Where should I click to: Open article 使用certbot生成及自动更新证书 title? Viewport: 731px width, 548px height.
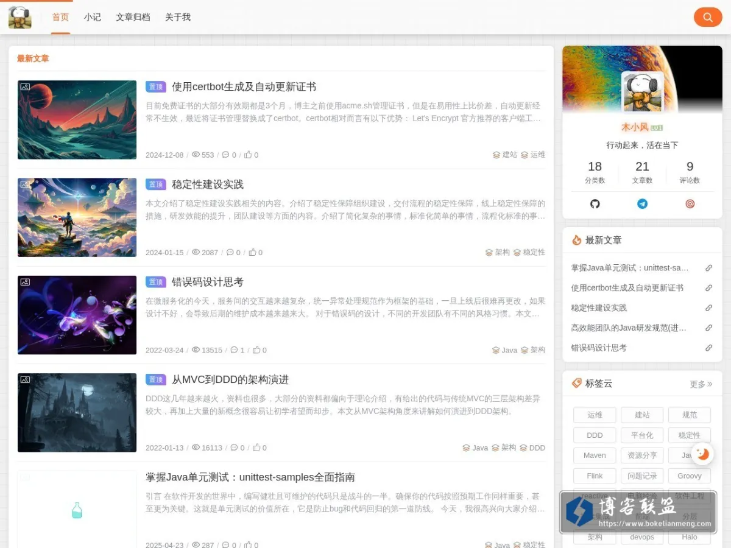(244, 87)
